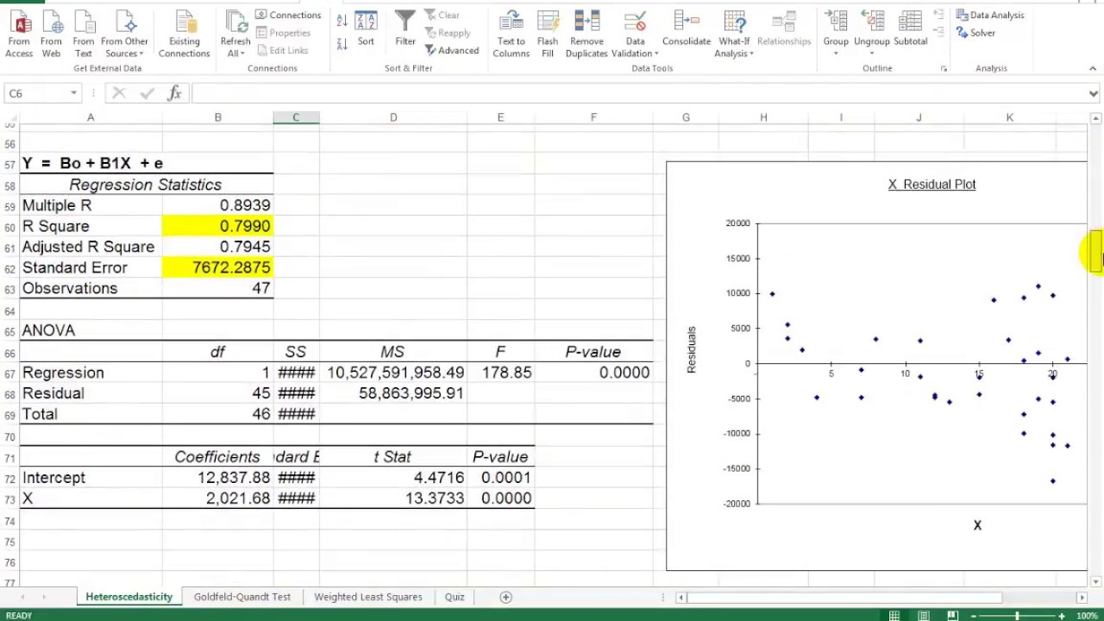Open the Weighted Least Squares sheet
Viewport: 1104px width, 621px height.
(368, 597)
